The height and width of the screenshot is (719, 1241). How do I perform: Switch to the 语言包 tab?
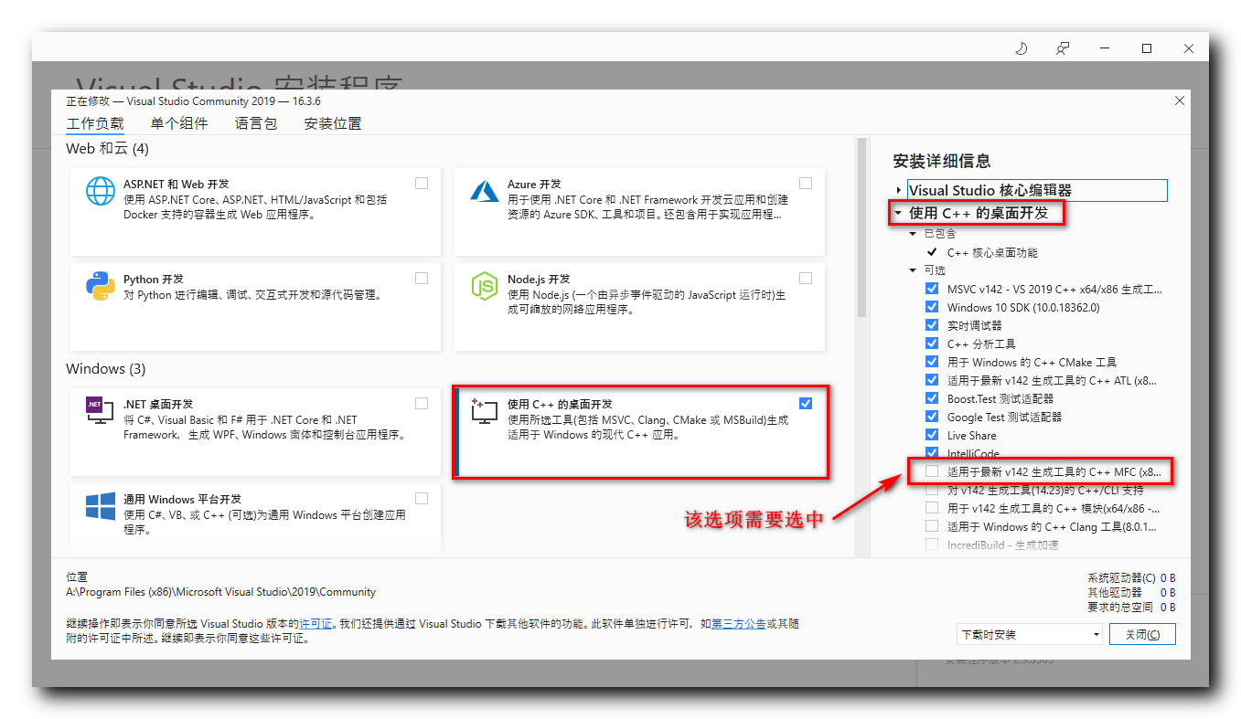tap(256, 123)
